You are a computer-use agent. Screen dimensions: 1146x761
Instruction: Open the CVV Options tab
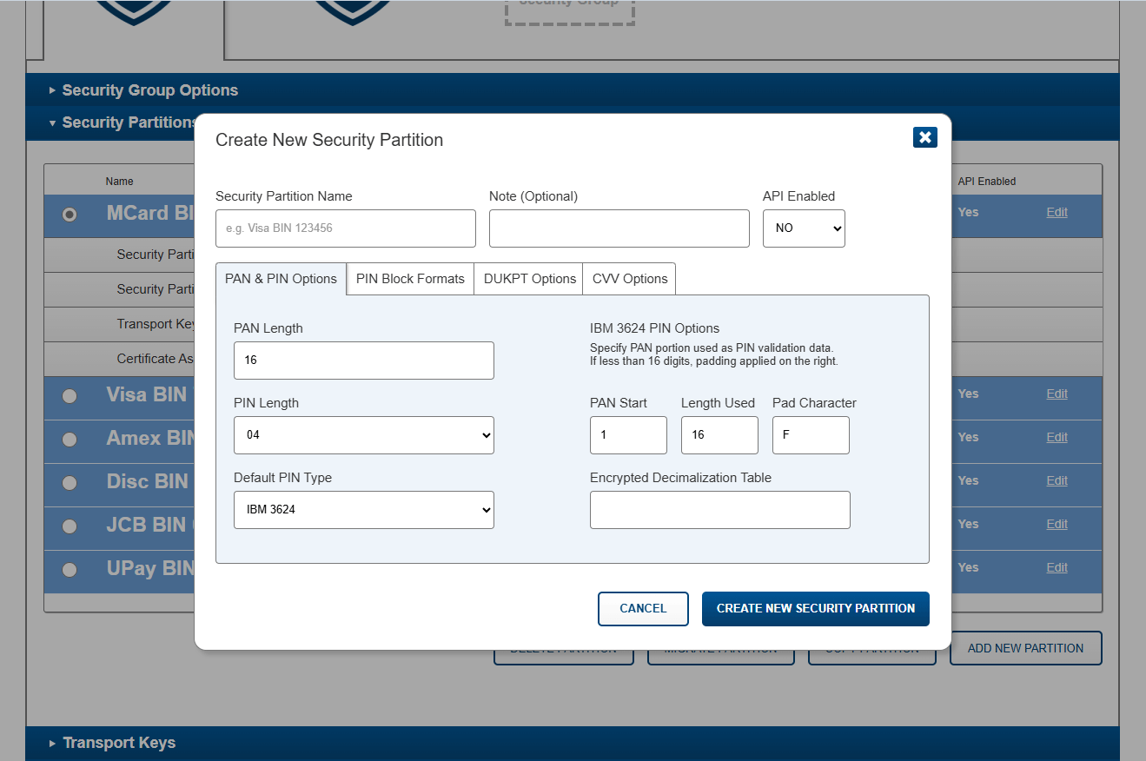click(630, 279)
